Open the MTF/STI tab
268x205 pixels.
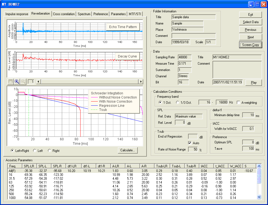pyautogui.click(x=135, y=14)
